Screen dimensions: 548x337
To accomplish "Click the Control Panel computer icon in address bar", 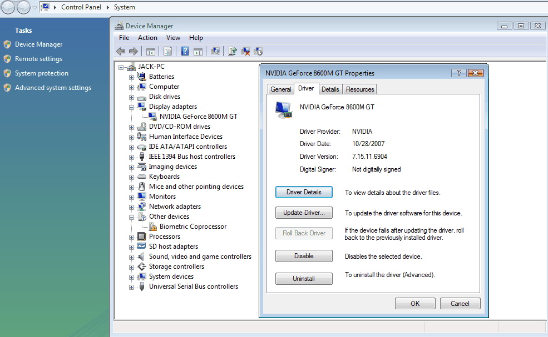I will point(45,7).
